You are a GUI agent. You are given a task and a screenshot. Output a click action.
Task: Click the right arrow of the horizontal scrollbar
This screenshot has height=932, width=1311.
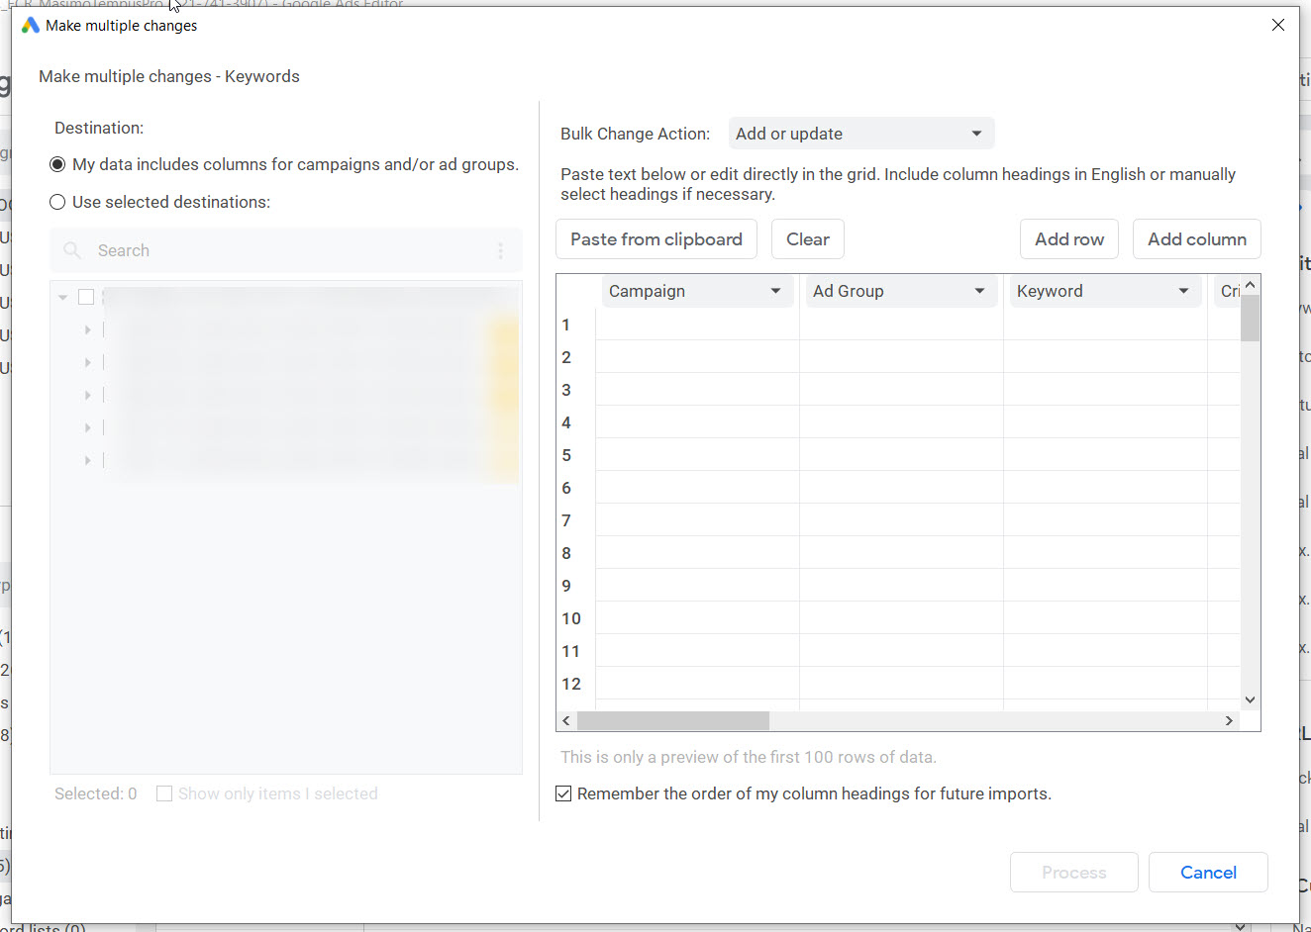(1229, 720)
